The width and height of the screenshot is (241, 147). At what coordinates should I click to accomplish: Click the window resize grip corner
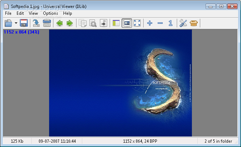(236, 142)
